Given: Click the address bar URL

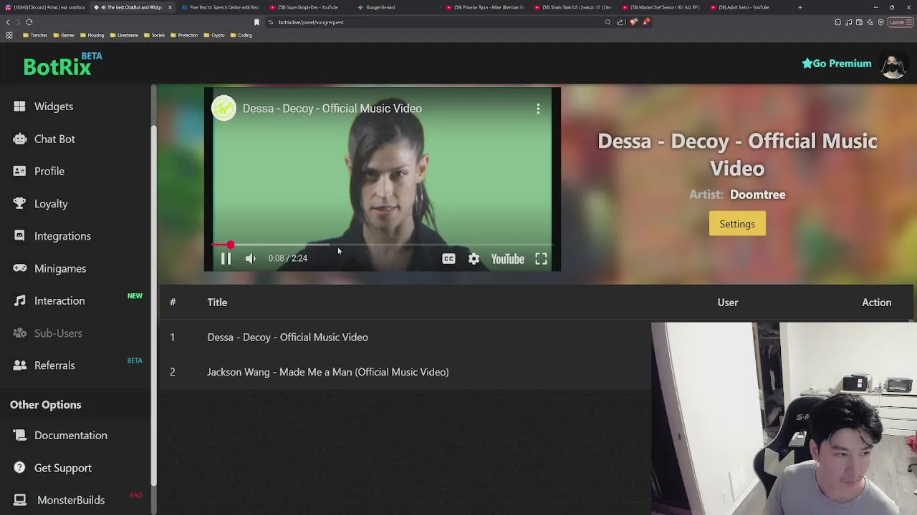Looking at the screenshot, I should click(311, 22).
